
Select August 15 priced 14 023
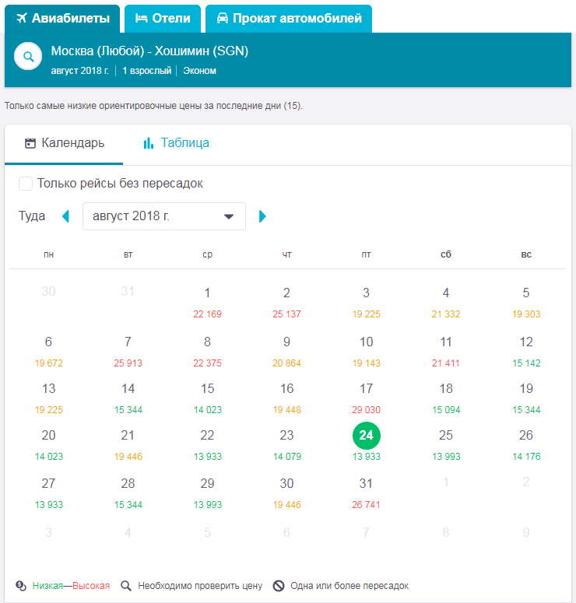point(207,398)
